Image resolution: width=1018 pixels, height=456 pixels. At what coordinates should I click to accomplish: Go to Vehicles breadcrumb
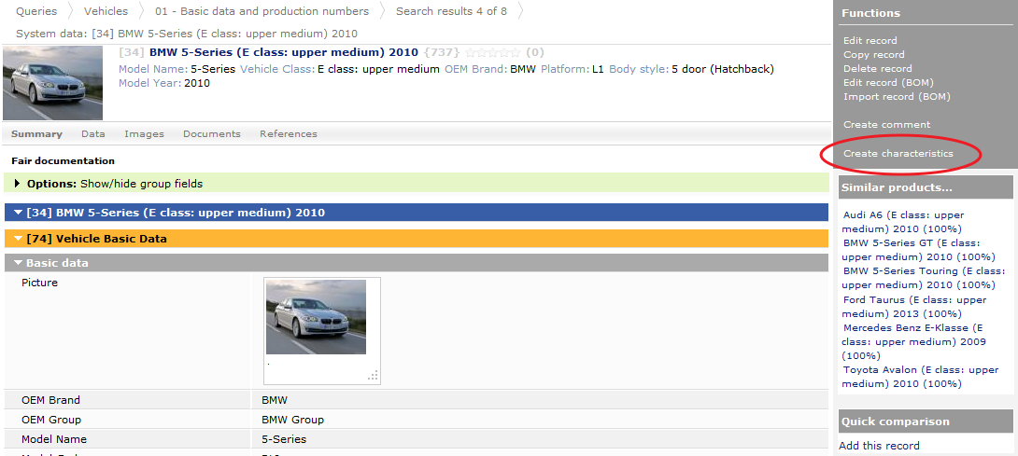tap(106, 11)
